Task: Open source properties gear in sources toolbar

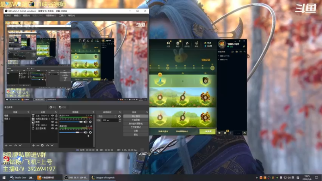Action: coord(42,145)
